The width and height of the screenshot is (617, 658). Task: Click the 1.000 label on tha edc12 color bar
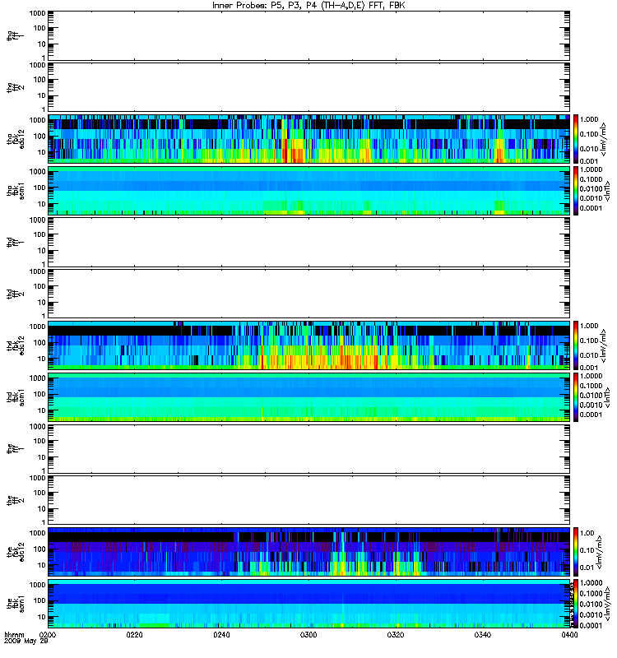[x=589, y=119]
